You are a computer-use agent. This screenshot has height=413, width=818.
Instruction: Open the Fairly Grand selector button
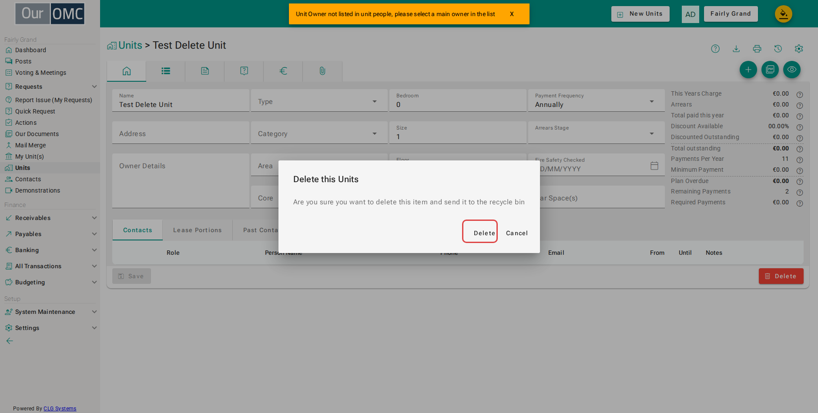[x=731, y=14]
